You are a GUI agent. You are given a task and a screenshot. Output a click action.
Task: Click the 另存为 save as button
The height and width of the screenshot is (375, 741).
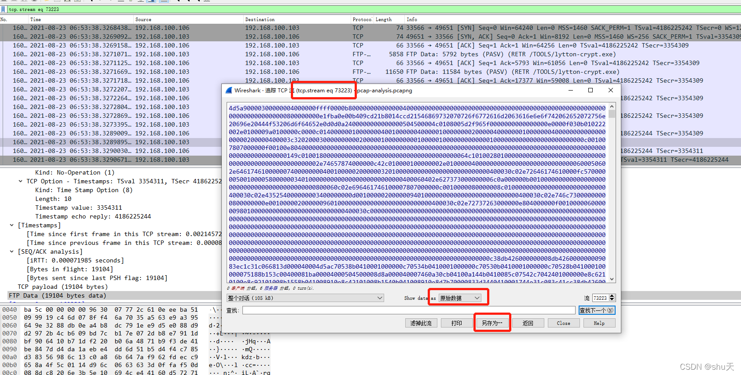pos(492,323)
